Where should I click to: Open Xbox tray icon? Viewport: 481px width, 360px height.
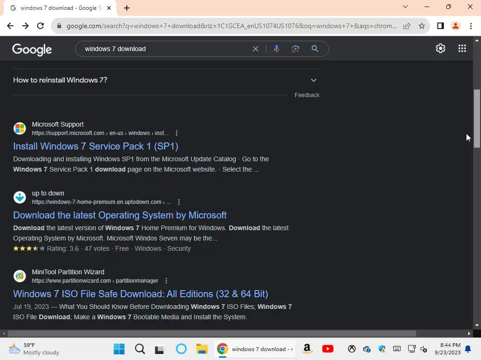click(x=352, y=349)
